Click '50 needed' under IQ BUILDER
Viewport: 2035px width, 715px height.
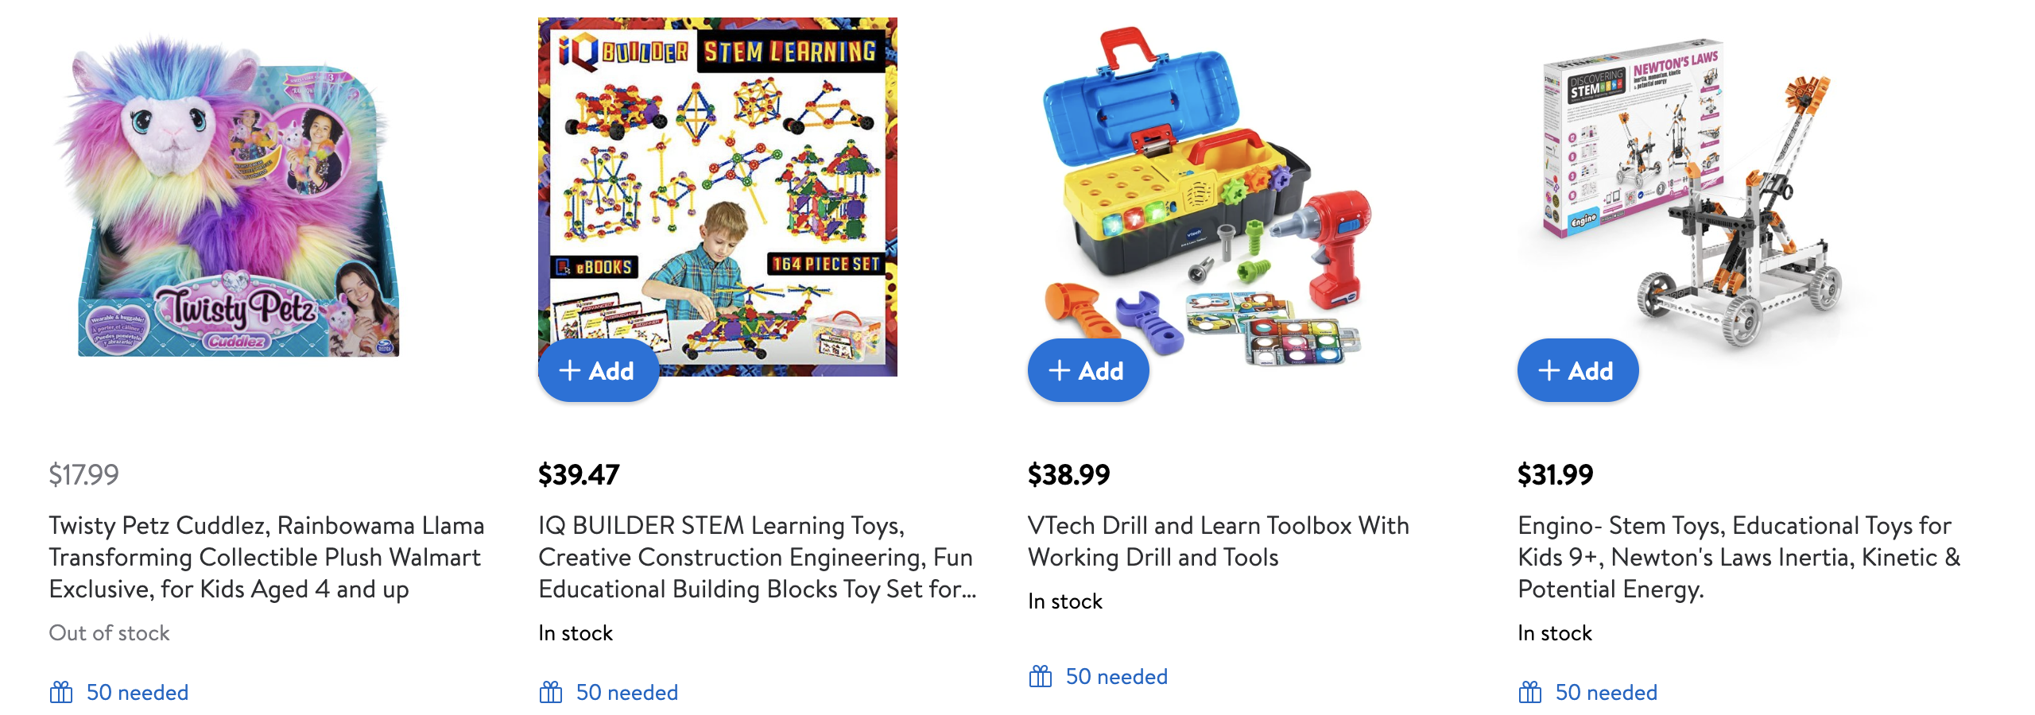coord(627,692)
